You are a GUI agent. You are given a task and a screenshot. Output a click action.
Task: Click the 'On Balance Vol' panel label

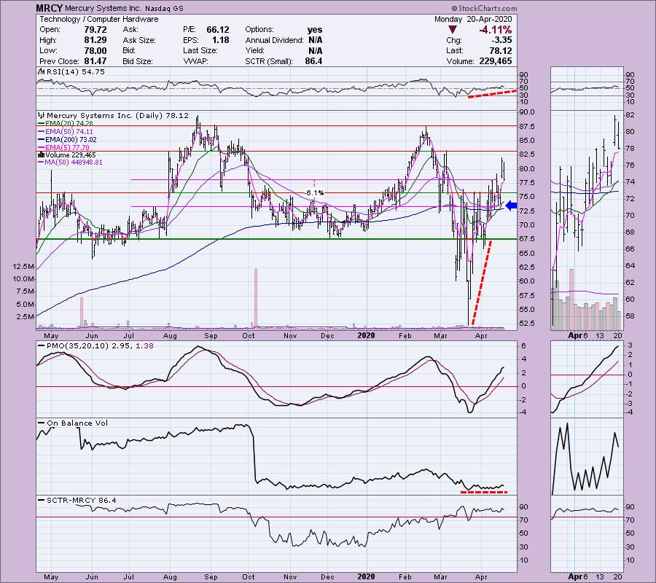click(73, 423)
